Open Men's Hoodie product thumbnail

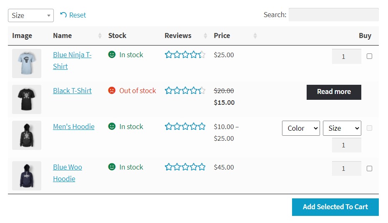pyautogui.click(x=27, y=135)
